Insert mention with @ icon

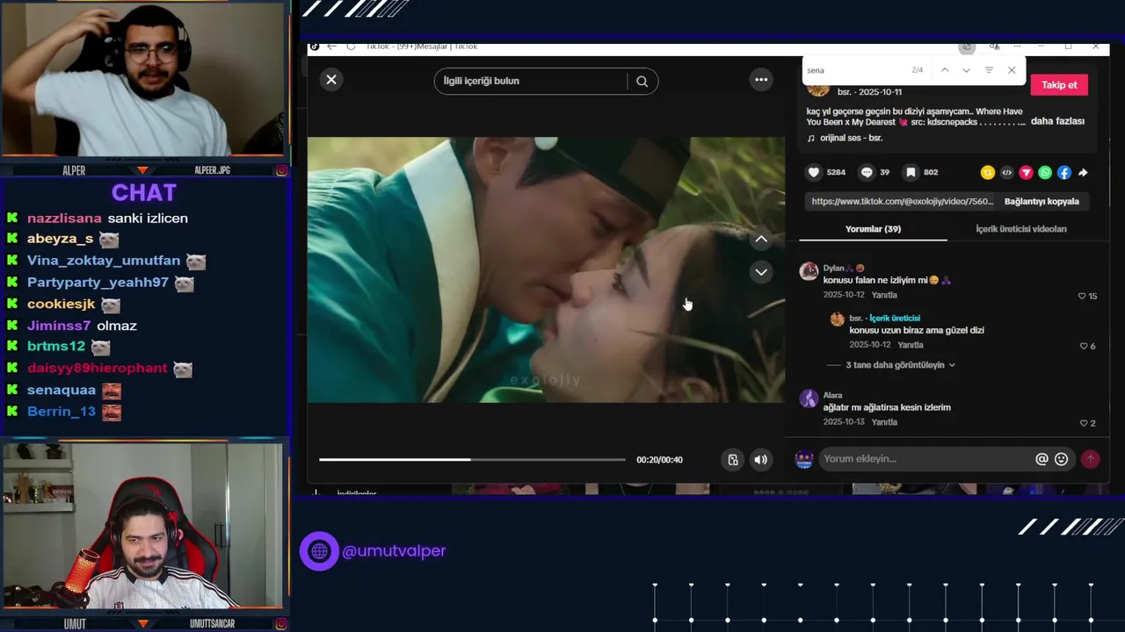click(1042, 459)
